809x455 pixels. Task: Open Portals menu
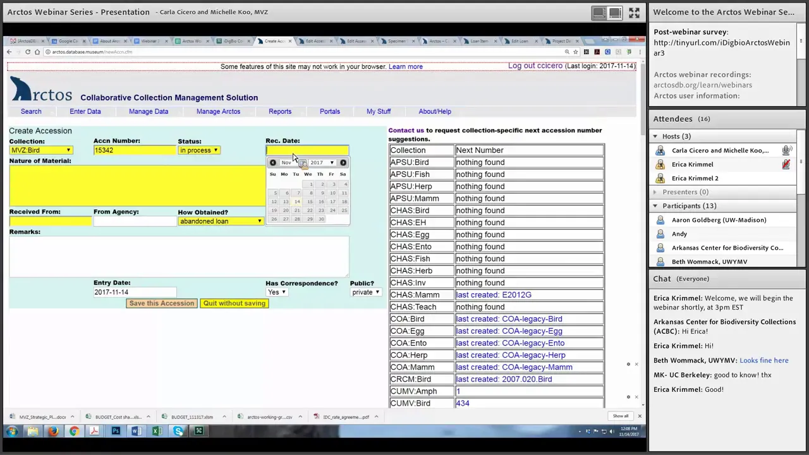pyautogui.click(x=330, y=111)
